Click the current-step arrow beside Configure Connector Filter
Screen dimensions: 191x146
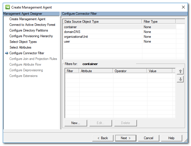click(7, 53)
